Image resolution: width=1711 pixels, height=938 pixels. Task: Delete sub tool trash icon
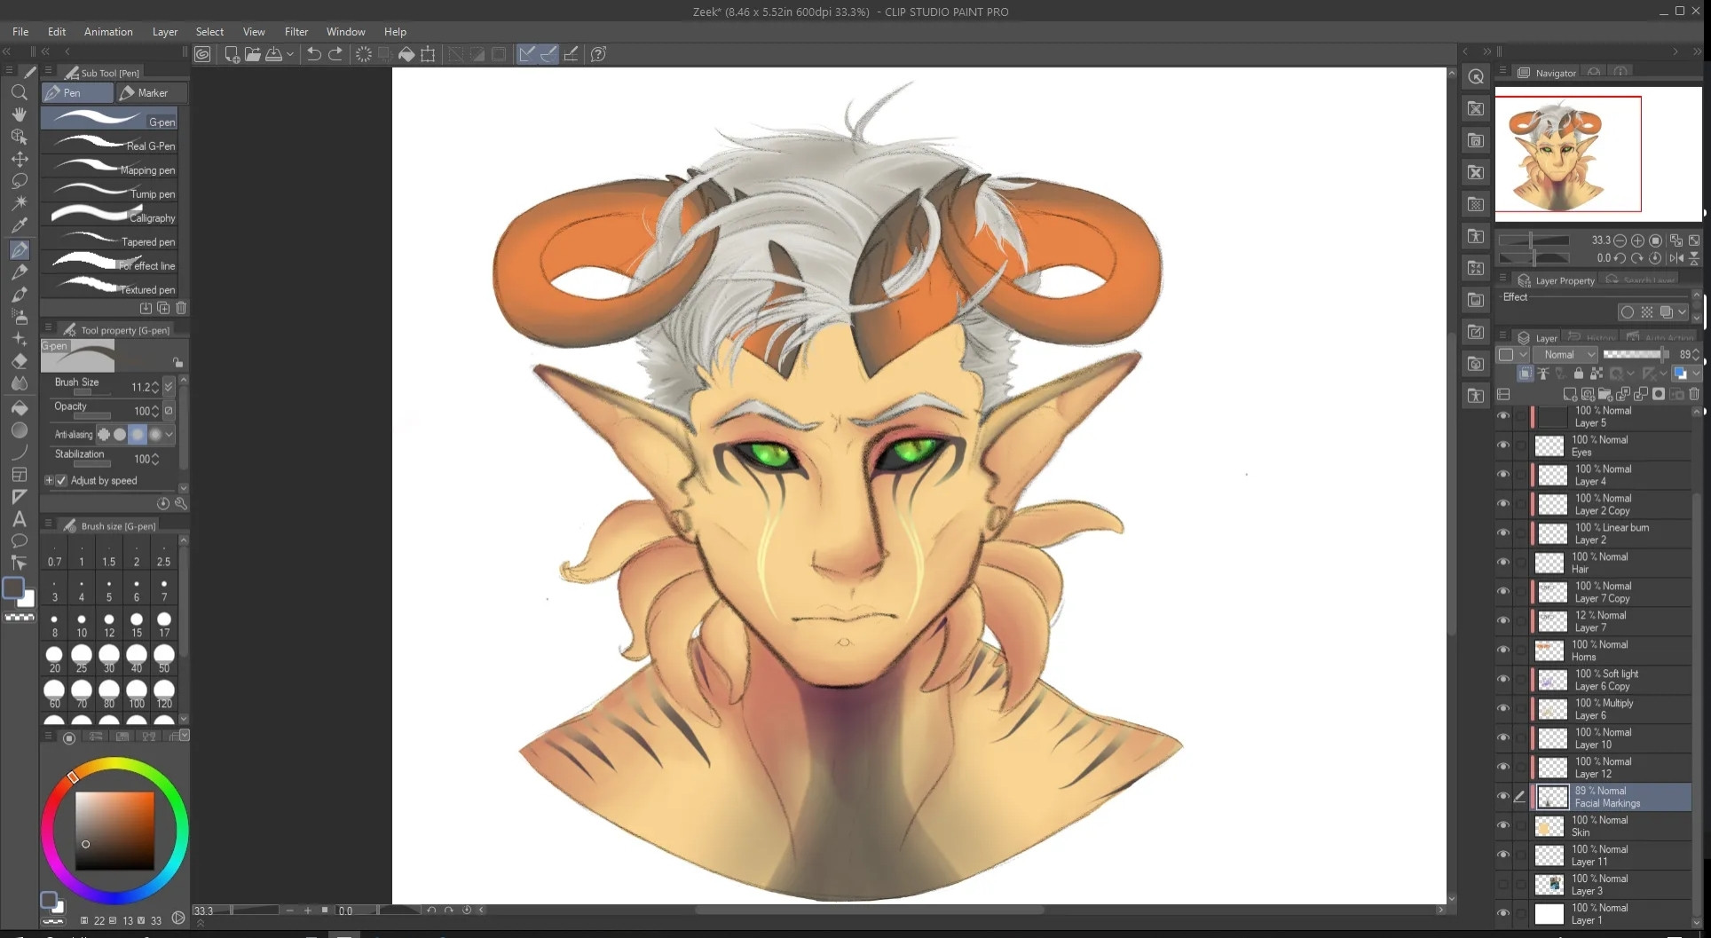(x=181, y=308)
